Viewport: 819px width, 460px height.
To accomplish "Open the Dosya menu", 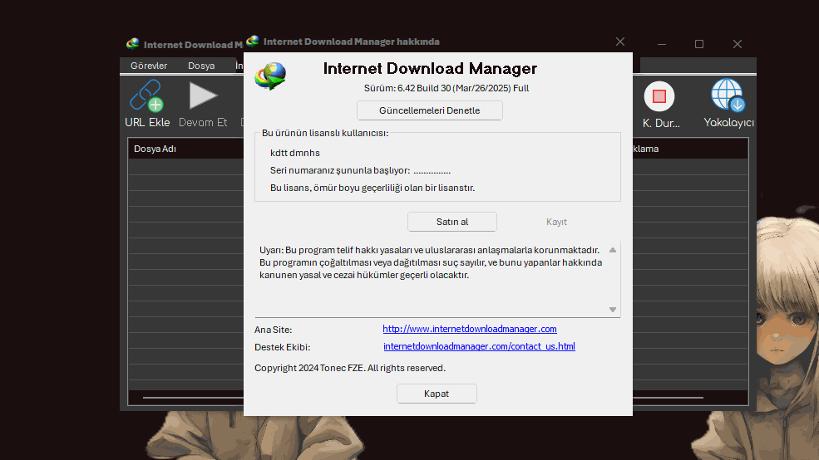I will [201, 66].
